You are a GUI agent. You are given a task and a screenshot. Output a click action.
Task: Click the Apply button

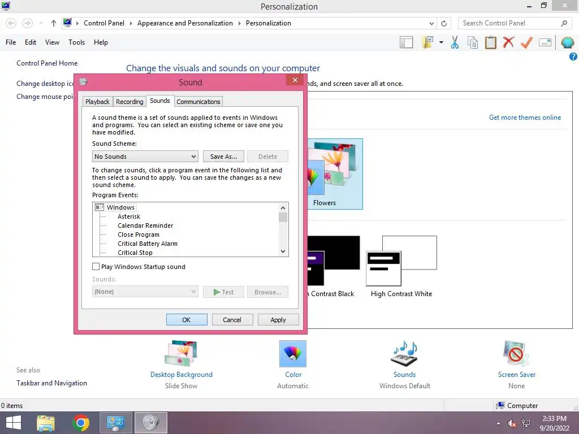click(x=278, y=320)
